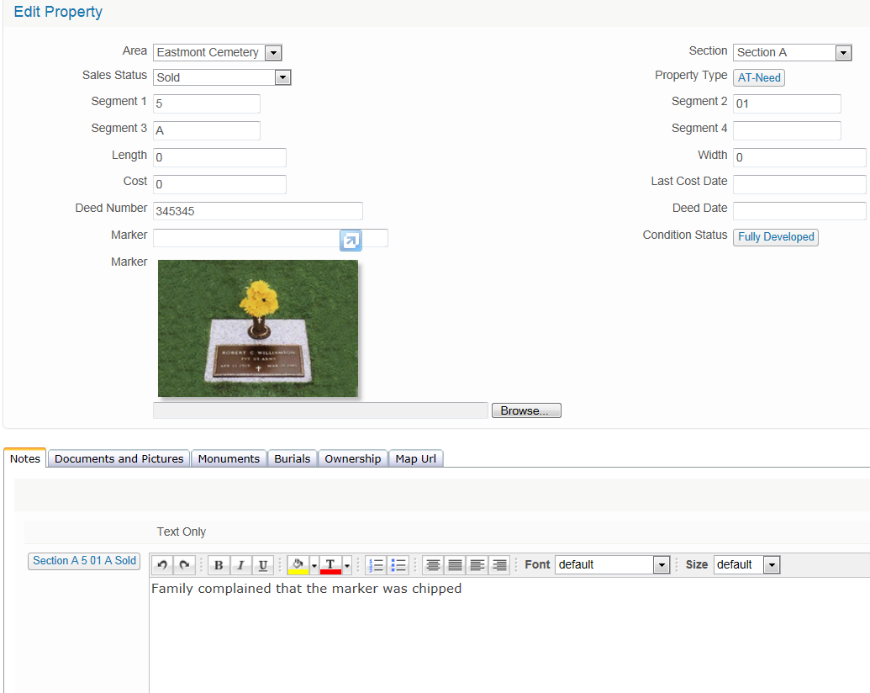The height and width of the screenshot is (693, 870).
Task: Click the Length input field
Action: 219,158
